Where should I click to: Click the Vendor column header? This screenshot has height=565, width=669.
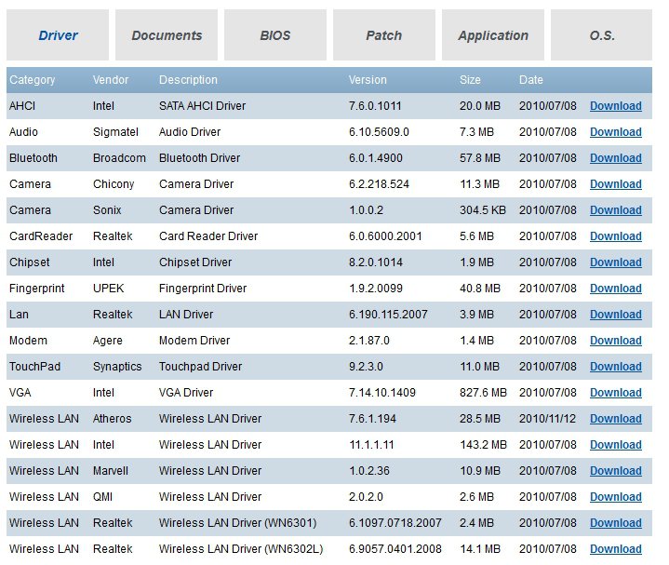click(111, 80)
